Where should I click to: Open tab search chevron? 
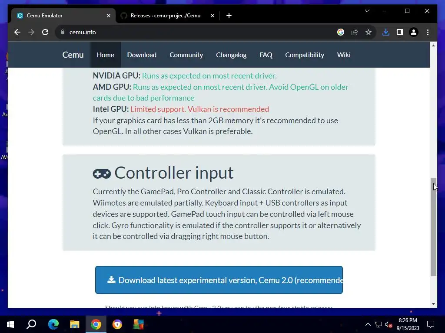point(367,11)
